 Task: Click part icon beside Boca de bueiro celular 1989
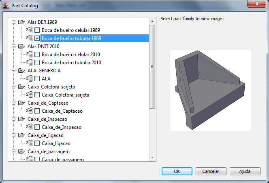pos(29,30)
